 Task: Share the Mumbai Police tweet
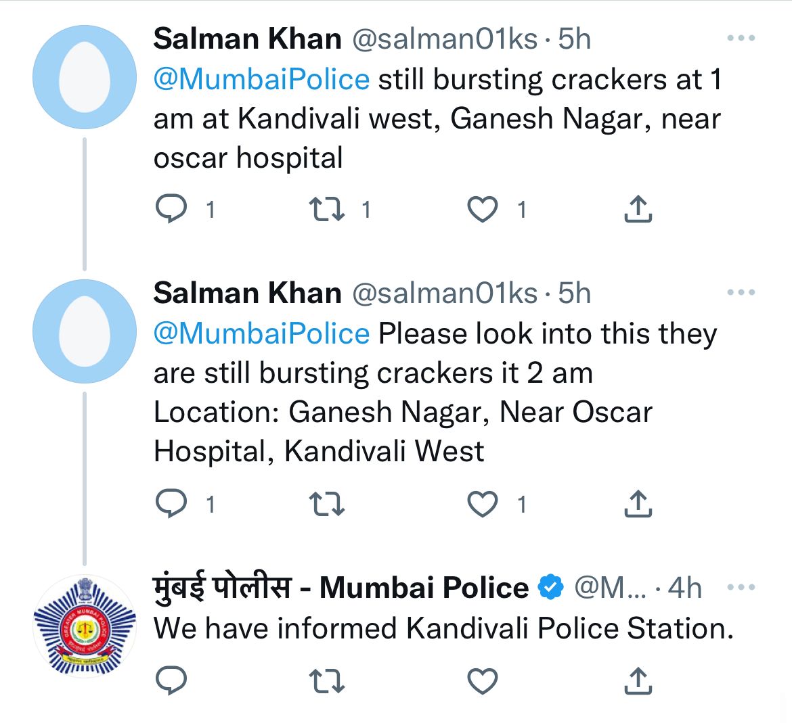pyautogui.click(x=638, y=680)
